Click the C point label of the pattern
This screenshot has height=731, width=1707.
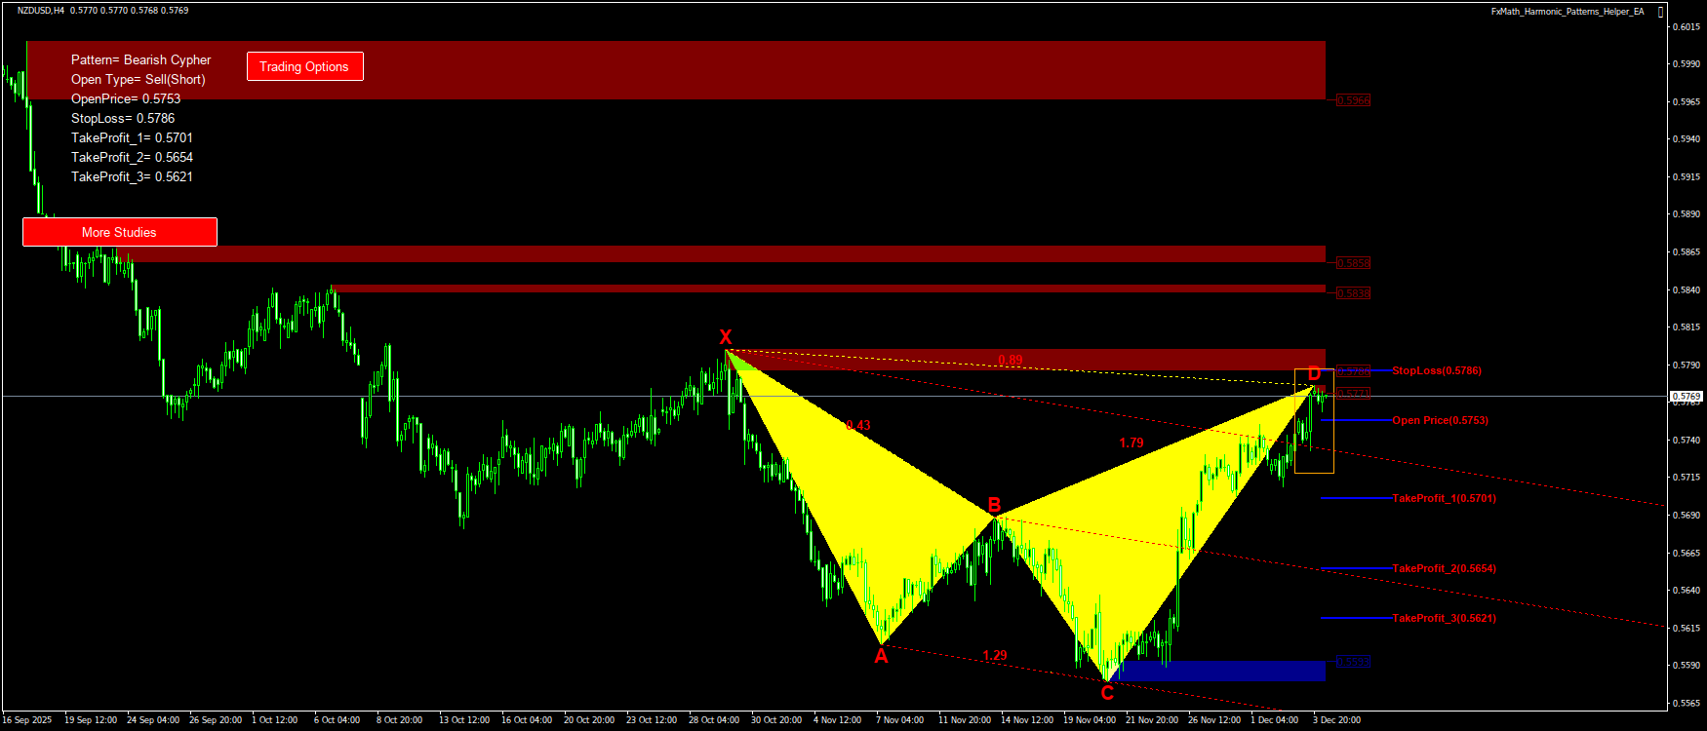1107,693
